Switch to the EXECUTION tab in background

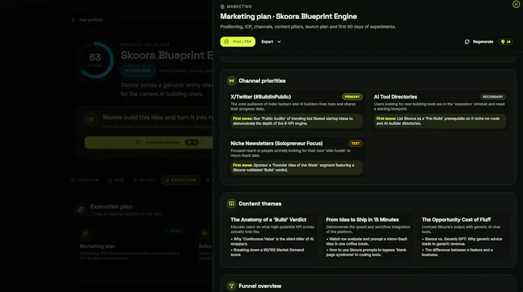point(180,181)
